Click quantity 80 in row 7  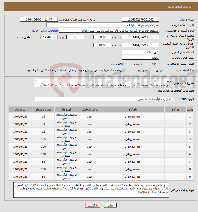pos(43,162)
